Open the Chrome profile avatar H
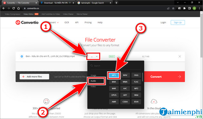Viewport: 203px width, 119px height. pos(194,8)
